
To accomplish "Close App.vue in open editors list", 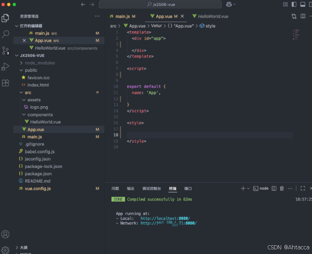I will pyautogui.click(x=24, y=40).
